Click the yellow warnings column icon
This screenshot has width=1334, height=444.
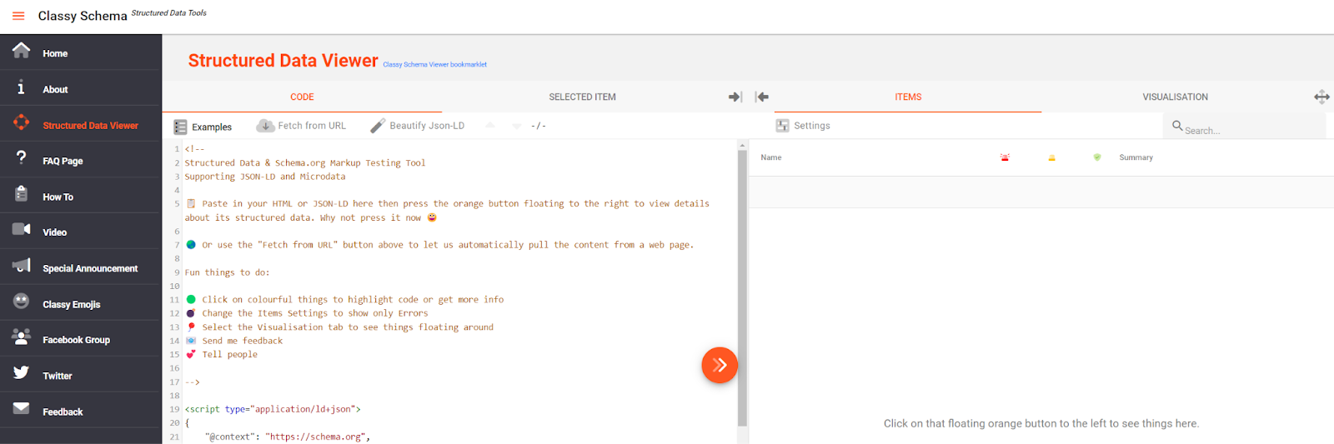[1051, 157]
